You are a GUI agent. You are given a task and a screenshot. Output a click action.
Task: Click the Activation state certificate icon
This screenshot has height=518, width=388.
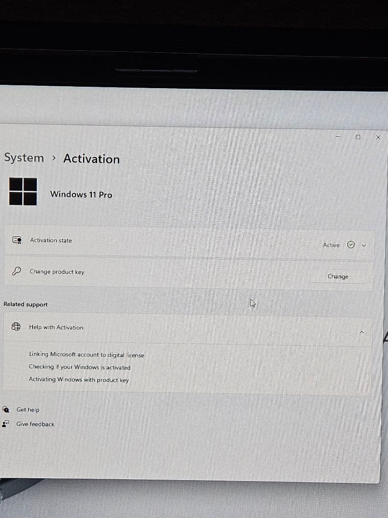click(x=17, y=240)
